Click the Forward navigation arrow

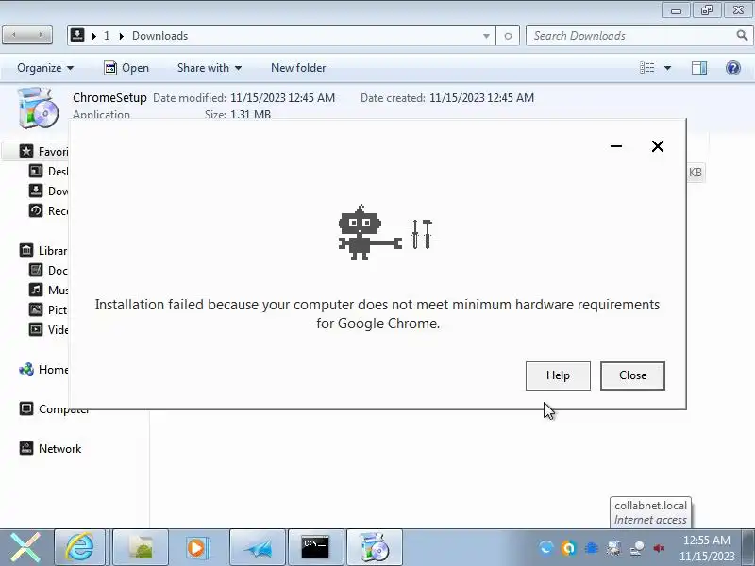click(x=41, y=35)
